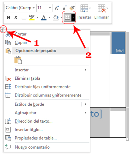Click the Borders grid icon
The image size is (132, 156).
tap(67, 18)
